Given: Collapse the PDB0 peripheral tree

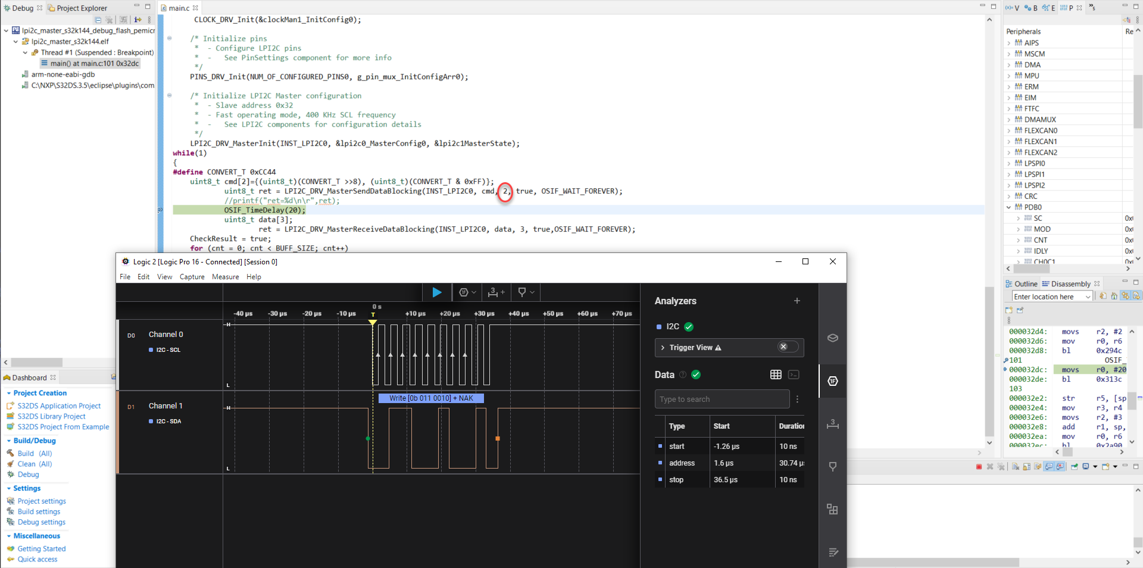Looking at the screenshot, I should [x=1008, y=207].
